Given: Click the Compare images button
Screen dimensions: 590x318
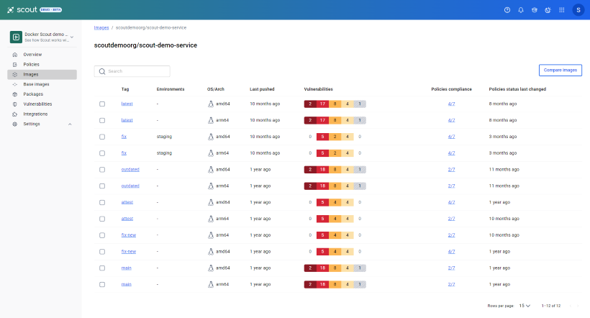Looking at the screenshot, I should 560,70.
